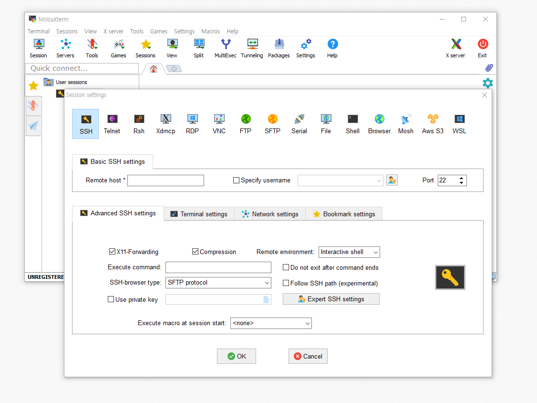The width and height of the screenshot is (537, 403).
Task: Decrease the Port value with down arrow
Action: click(461, 183)
